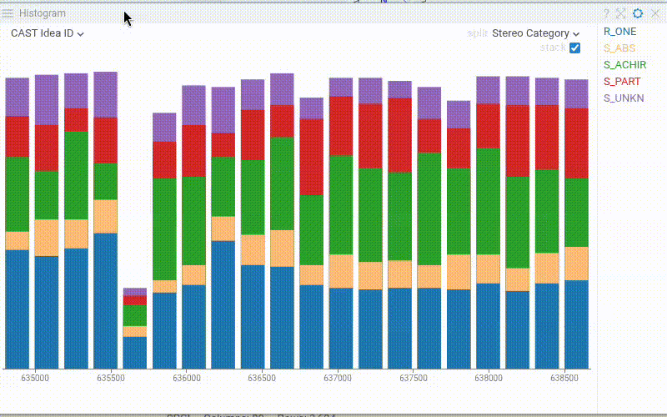
Task: Uncheck the stack checkbox
Action: pyautogui.click(x=574, y=48)
